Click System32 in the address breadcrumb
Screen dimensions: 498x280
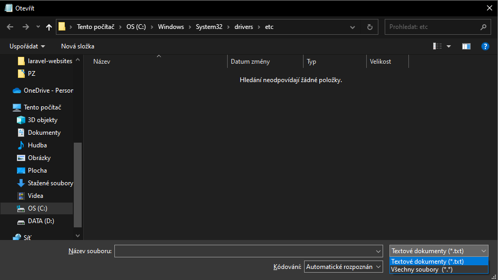(x=209, y=27)
